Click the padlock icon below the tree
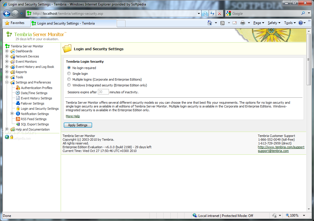Screen dimensions: 314x221 coord(12,137)
